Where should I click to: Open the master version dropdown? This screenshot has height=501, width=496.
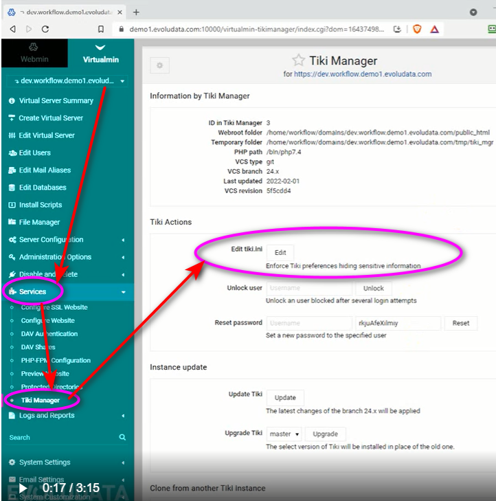284,434
